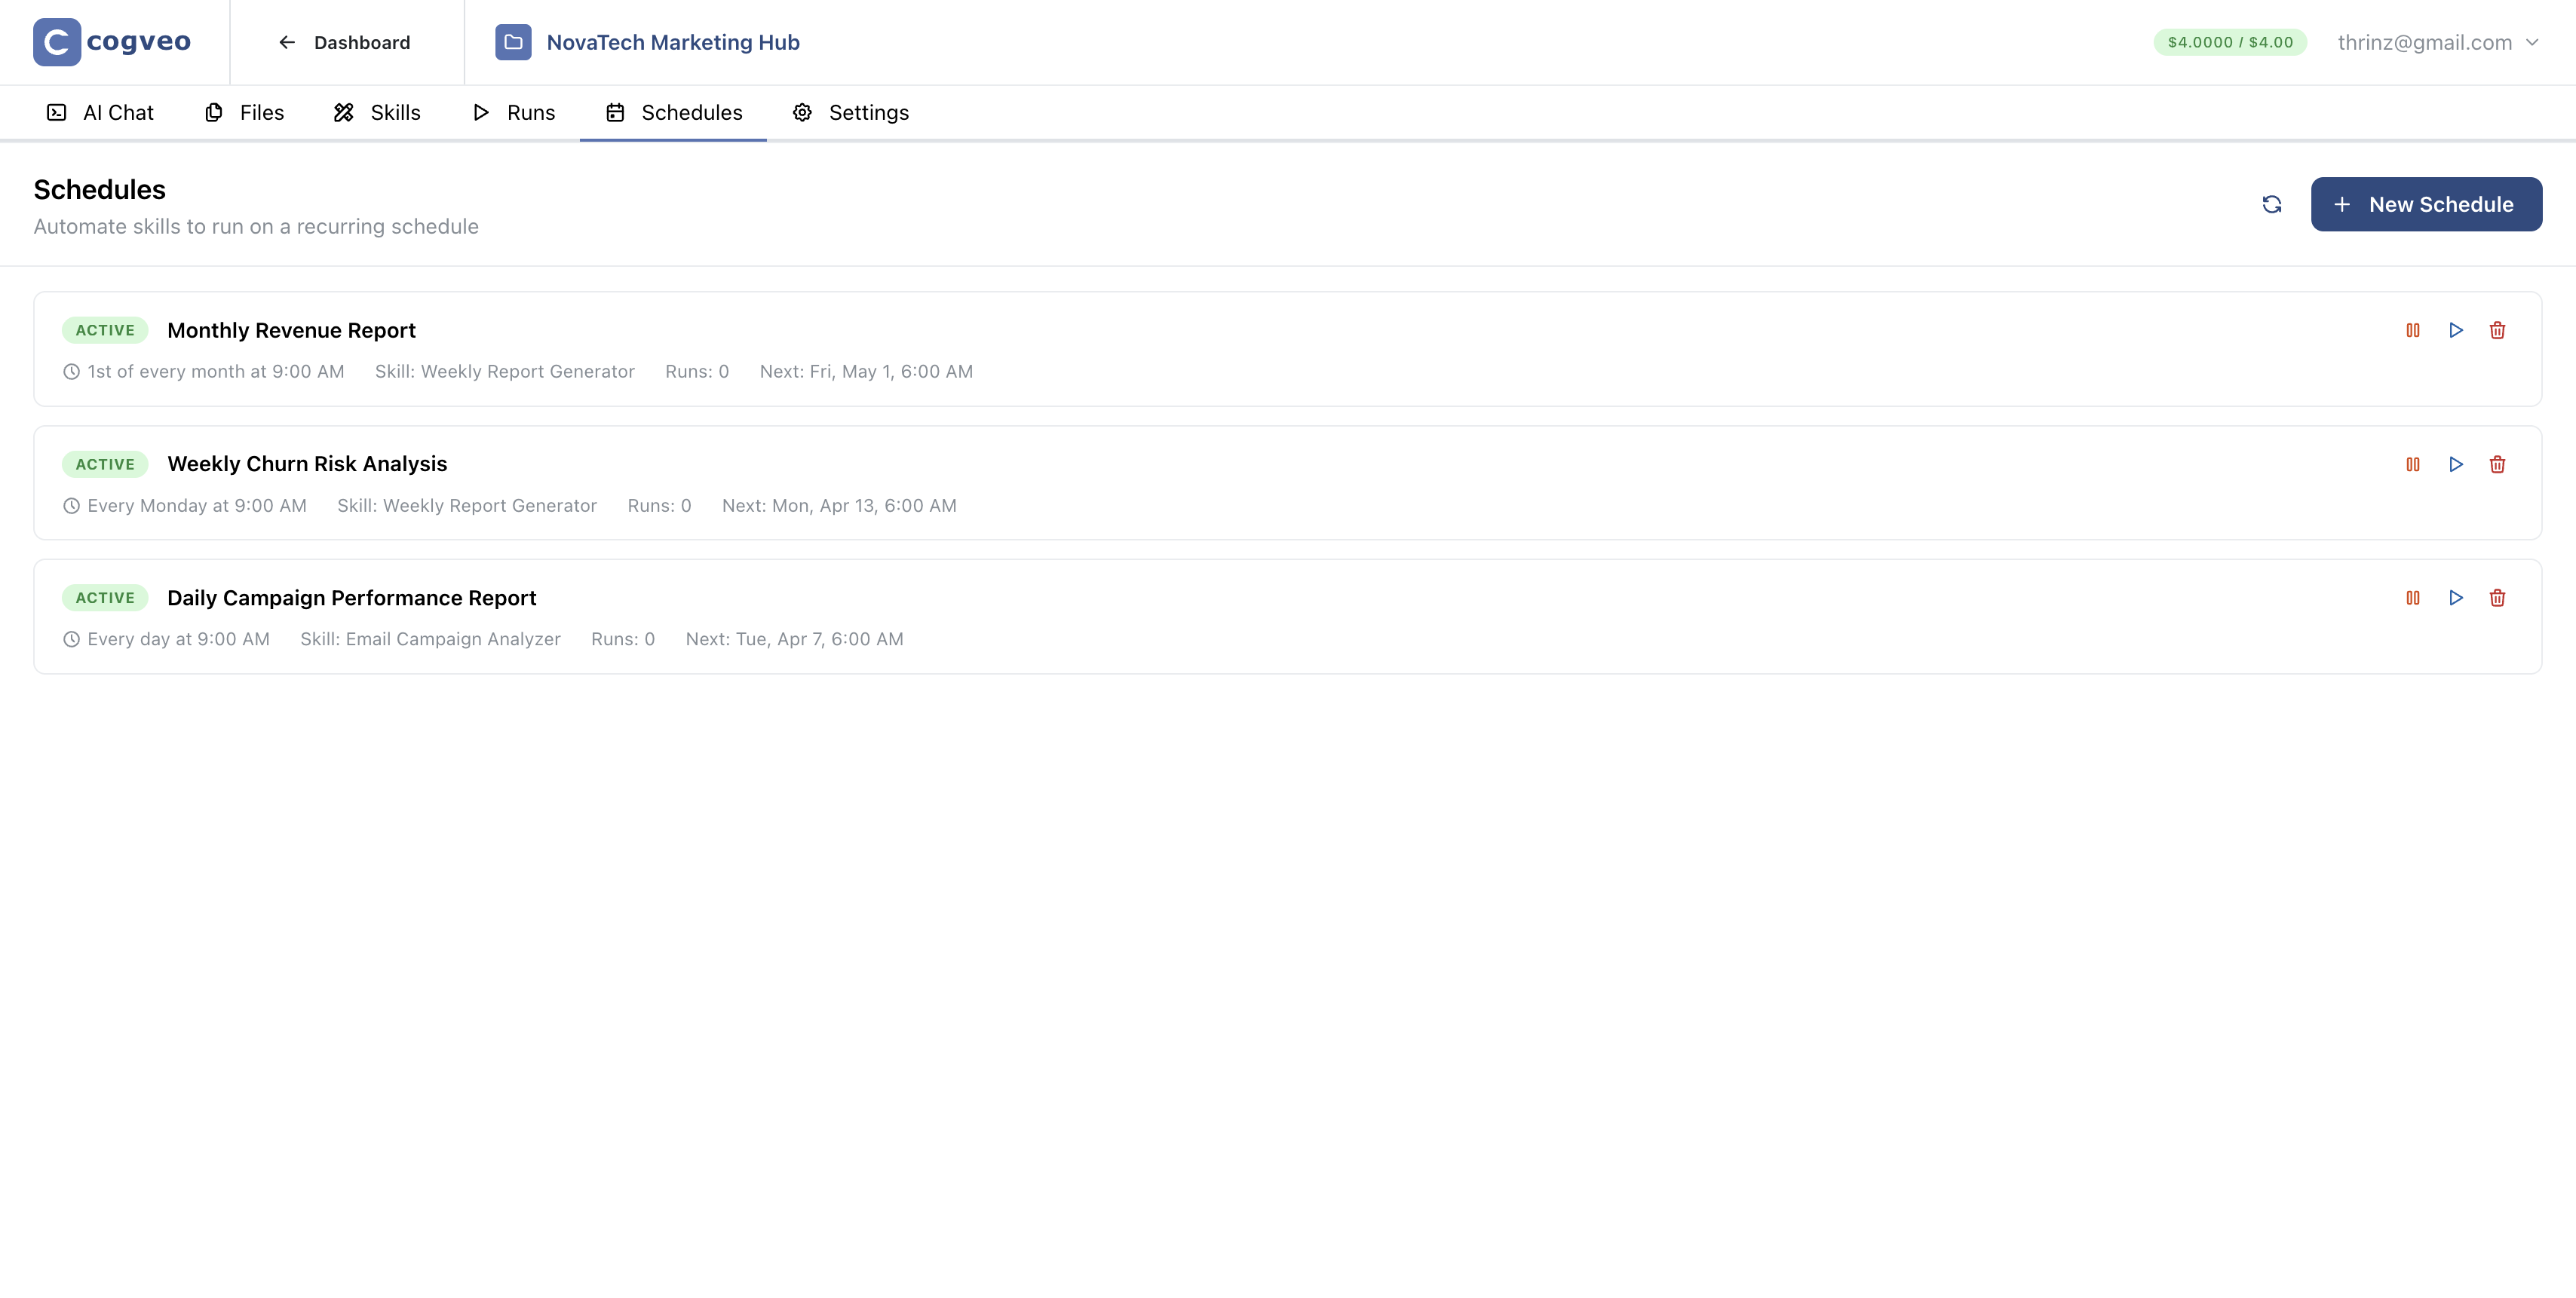
Task: Open the Runs tab
Action: pyautogui.click(x=513, y=112)
